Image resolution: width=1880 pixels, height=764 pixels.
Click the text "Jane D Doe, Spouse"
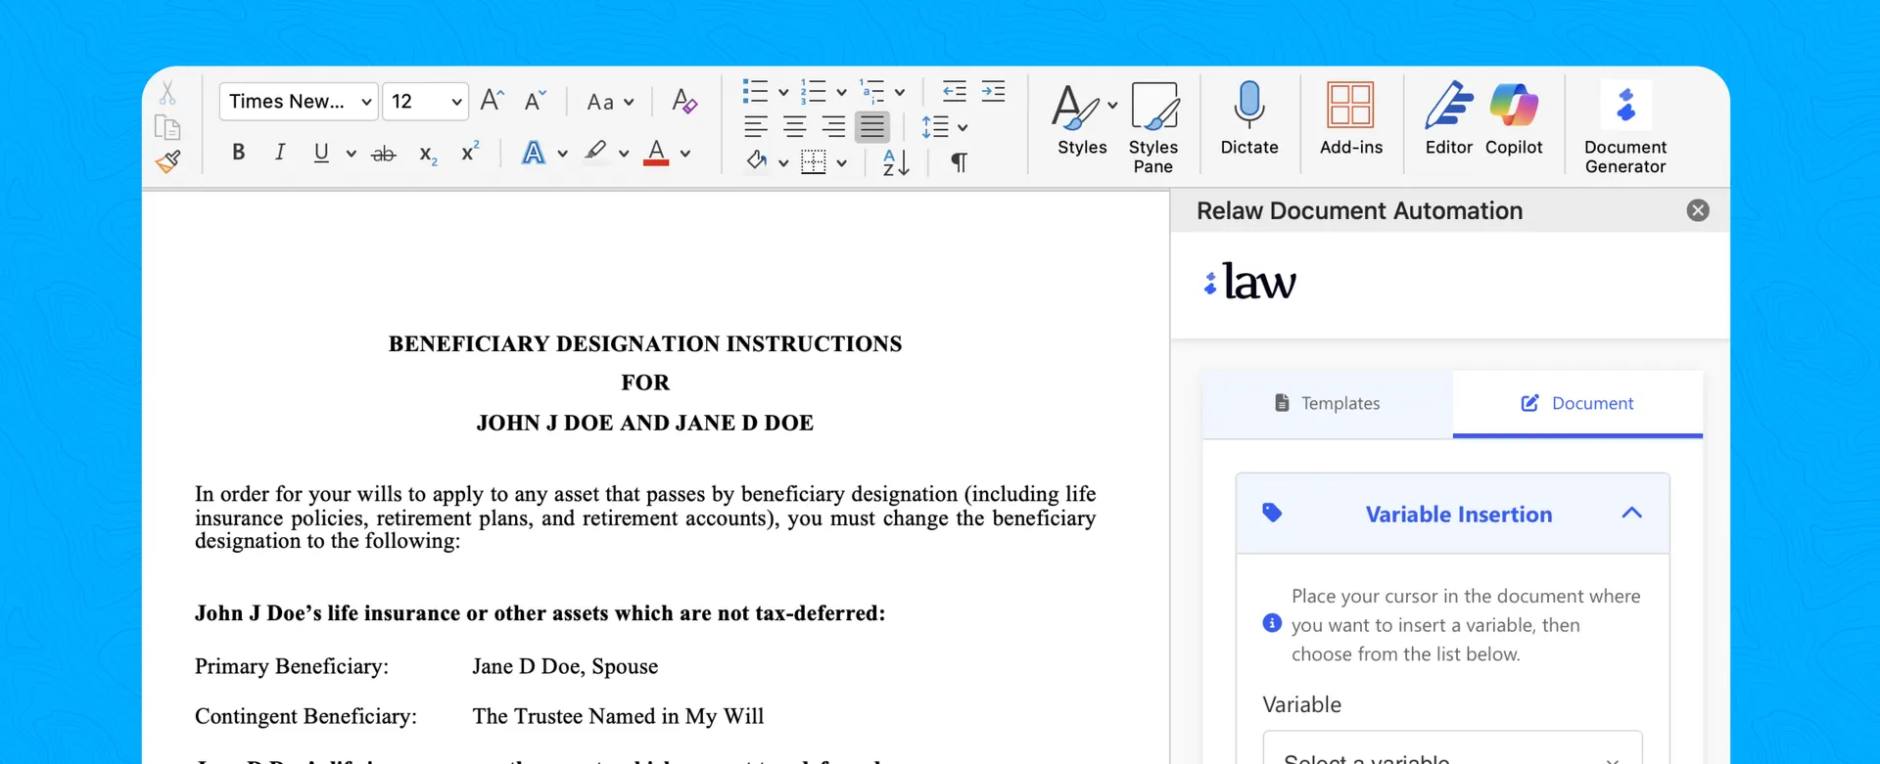(565, 666)
